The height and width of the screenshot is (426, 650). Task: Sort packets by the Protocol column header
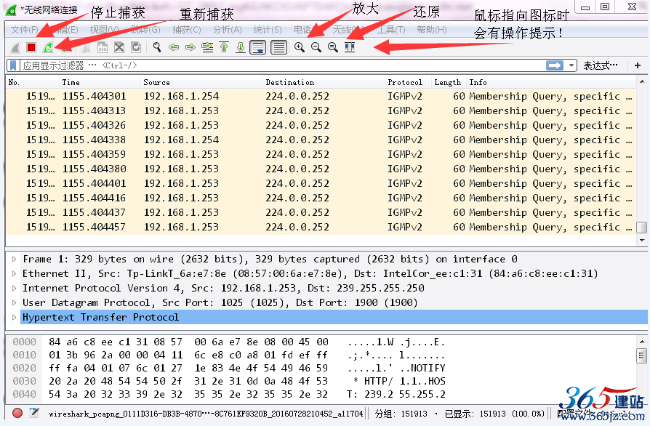(408, 82)
